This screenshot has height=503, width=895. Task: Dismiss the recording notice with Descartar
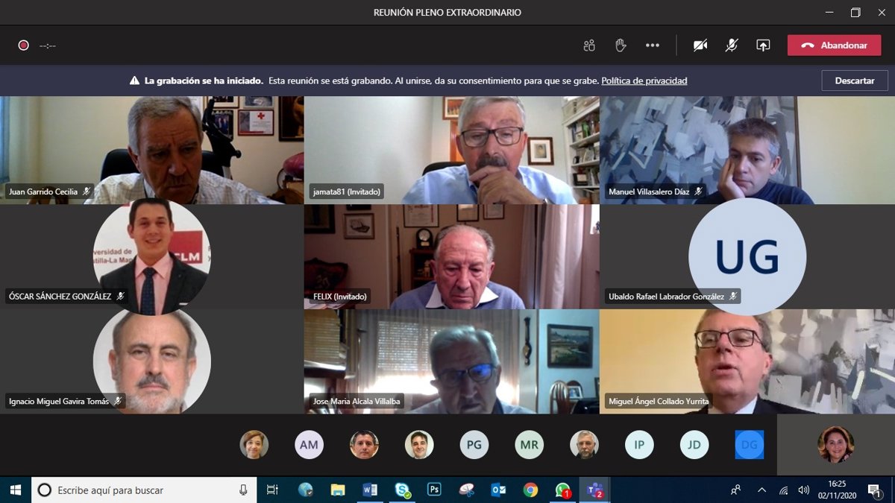point(854,80)
